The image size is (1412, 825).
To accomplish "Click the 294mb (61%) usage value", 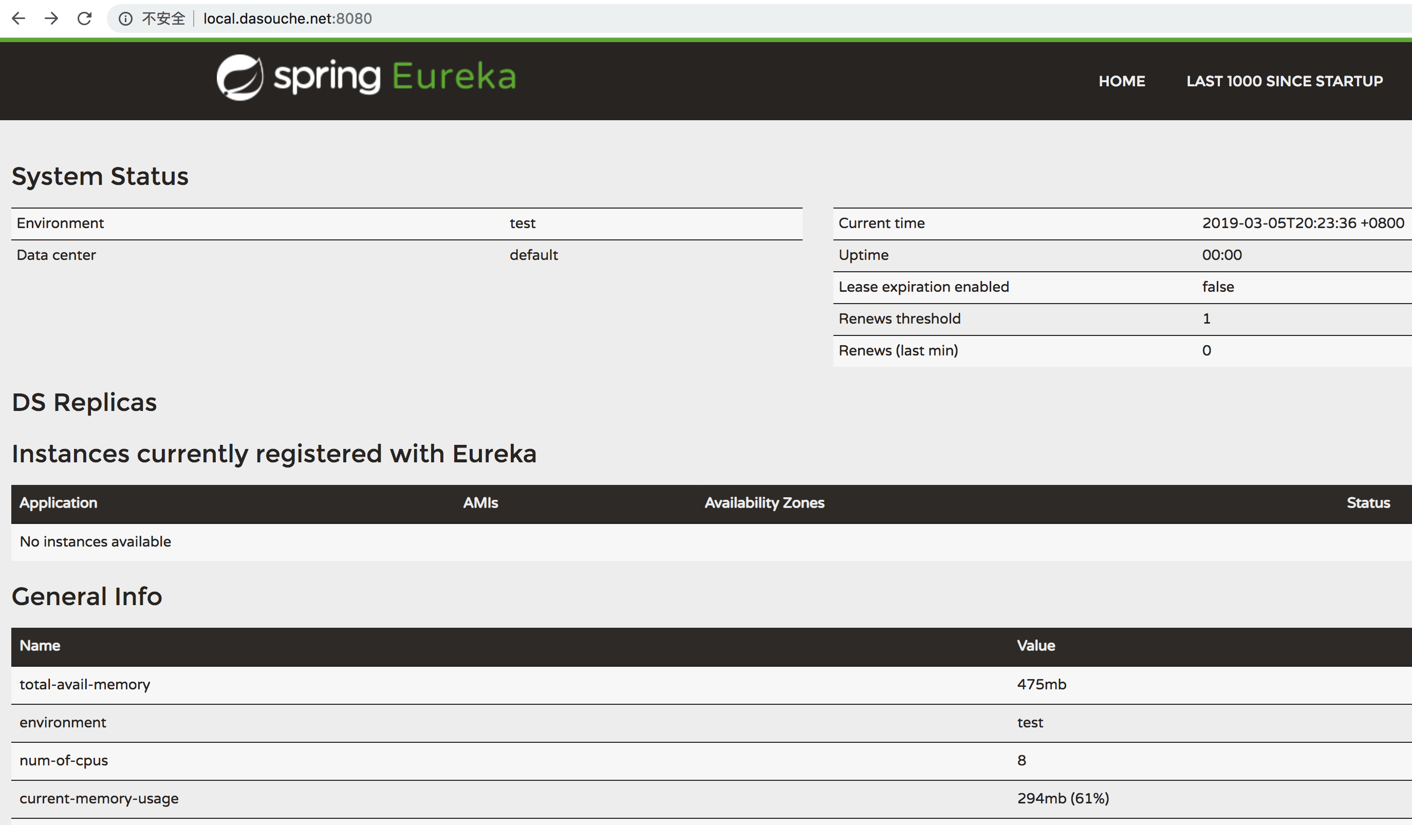I will (1063, 799).
